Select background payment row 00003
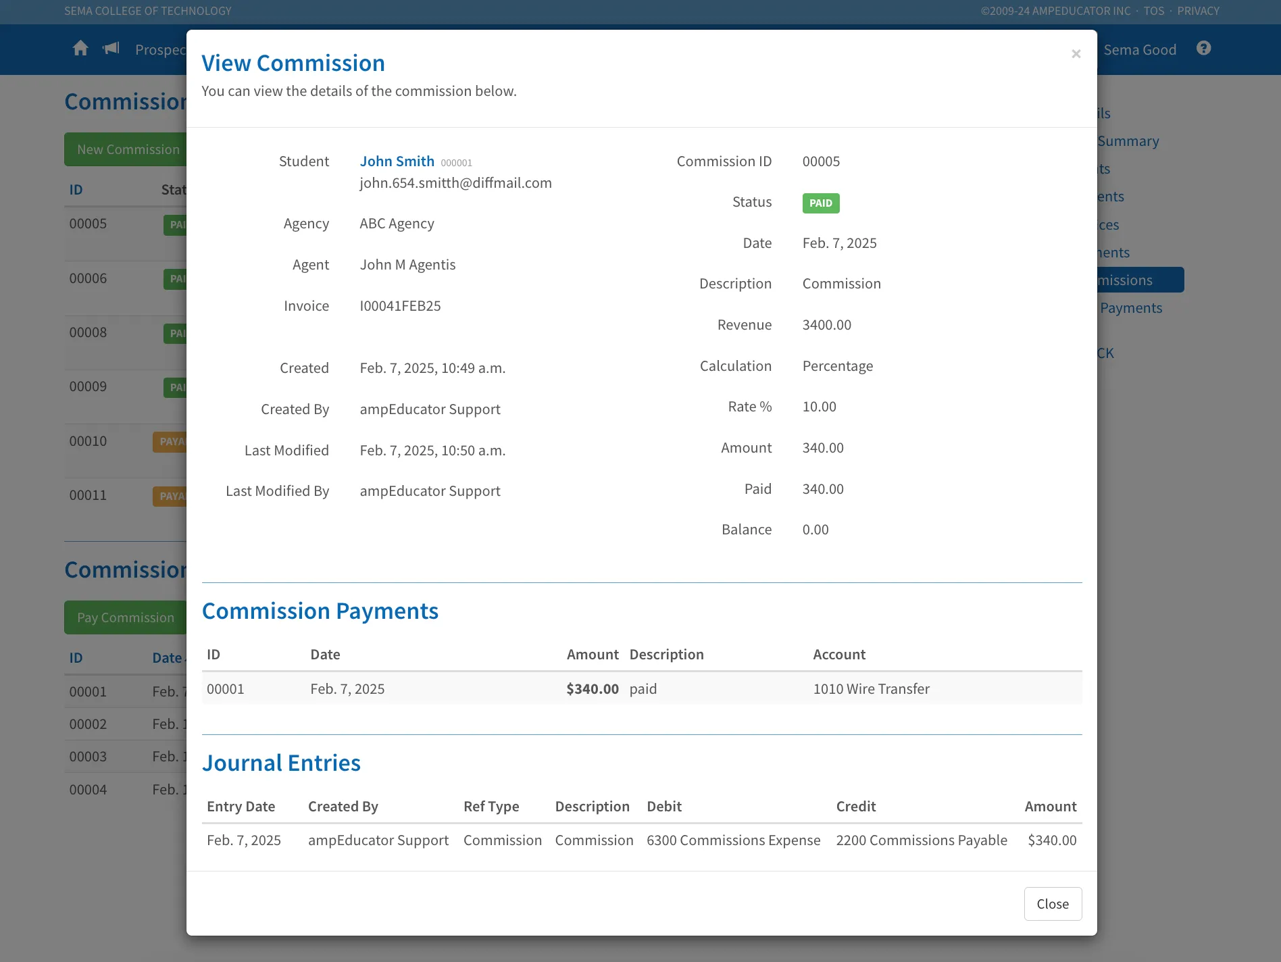Viewport: 1281px width, 962px height. coord(126,757)
